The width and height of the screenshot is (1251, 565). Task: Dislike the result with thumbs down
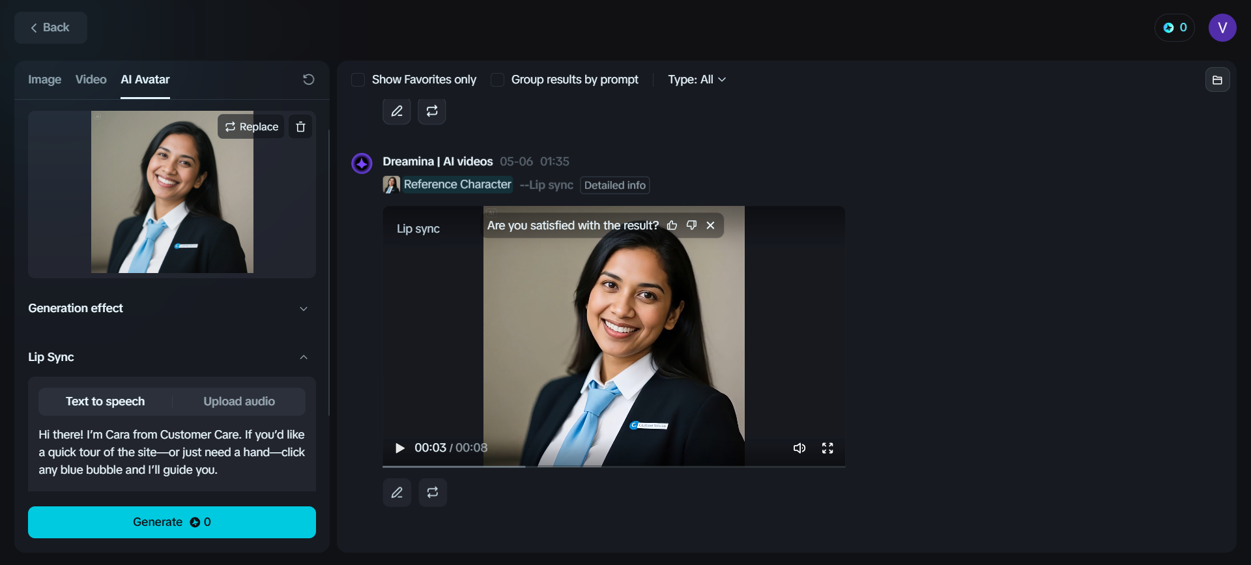click(x=691, y=225)
